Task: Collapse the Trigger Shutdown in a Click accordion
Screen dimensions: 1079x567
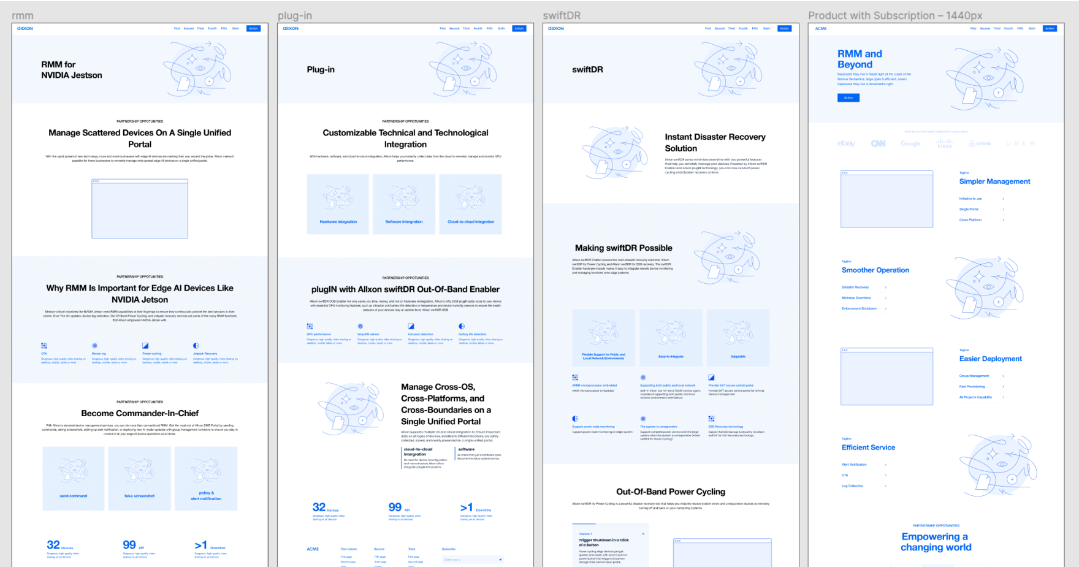Action: coord(643,534)
